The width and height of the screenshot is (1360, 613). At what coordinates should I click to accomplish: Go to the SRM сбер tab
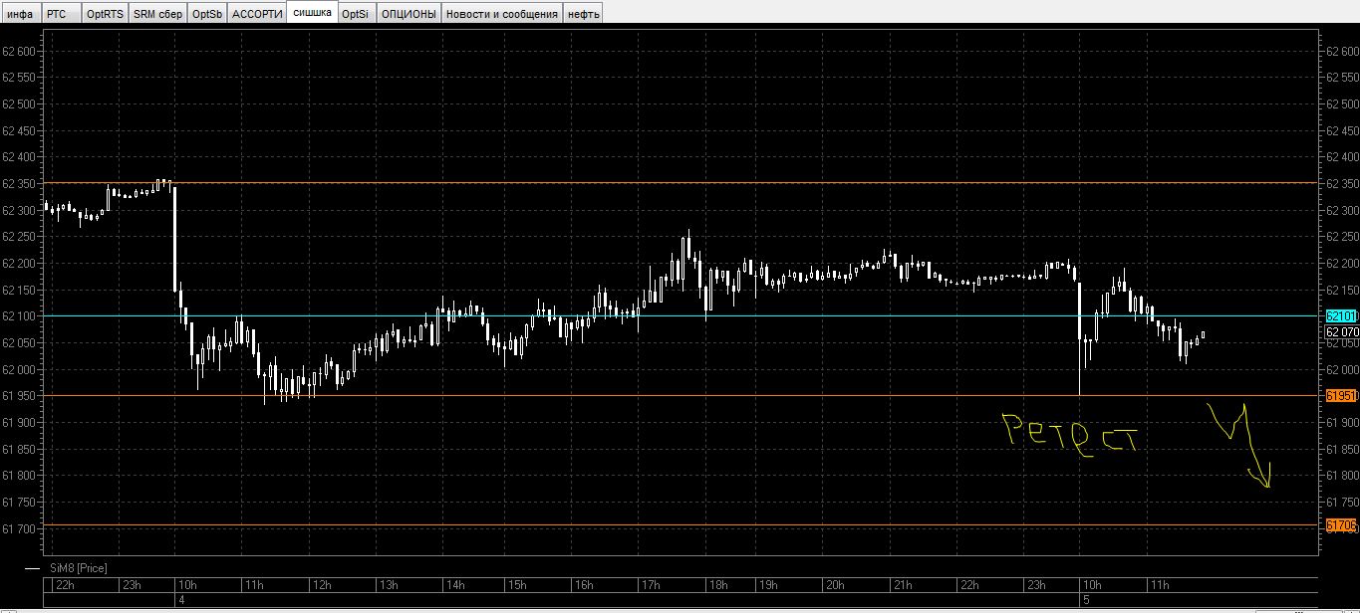pos(157,14)
